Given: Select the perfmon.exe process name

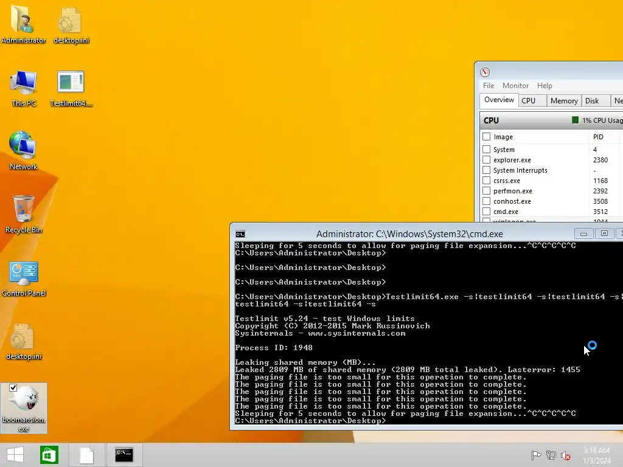Looking at the screenshot, I should point(512,191).
